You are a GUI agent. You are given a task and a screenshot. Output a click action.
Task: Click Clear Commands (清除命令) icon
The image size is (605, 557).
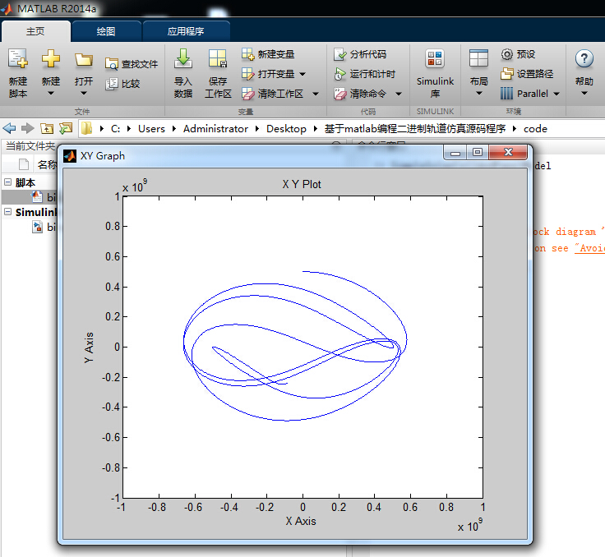[x=340, y=94]
